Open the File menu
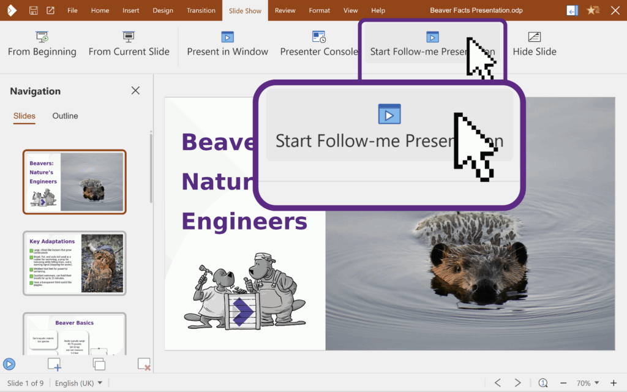The height and width of the screenshot is (392, 627). click(x=72, y=10)
